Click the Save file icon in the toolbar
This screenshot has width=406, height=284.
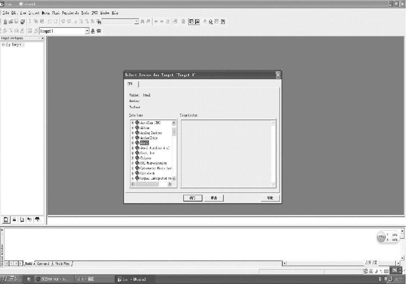click(x=16, y=22)
